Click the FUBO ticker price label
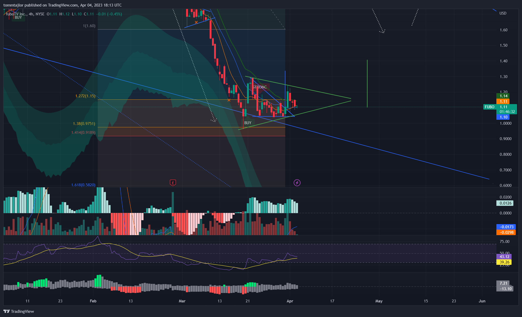 click(490, 107)
